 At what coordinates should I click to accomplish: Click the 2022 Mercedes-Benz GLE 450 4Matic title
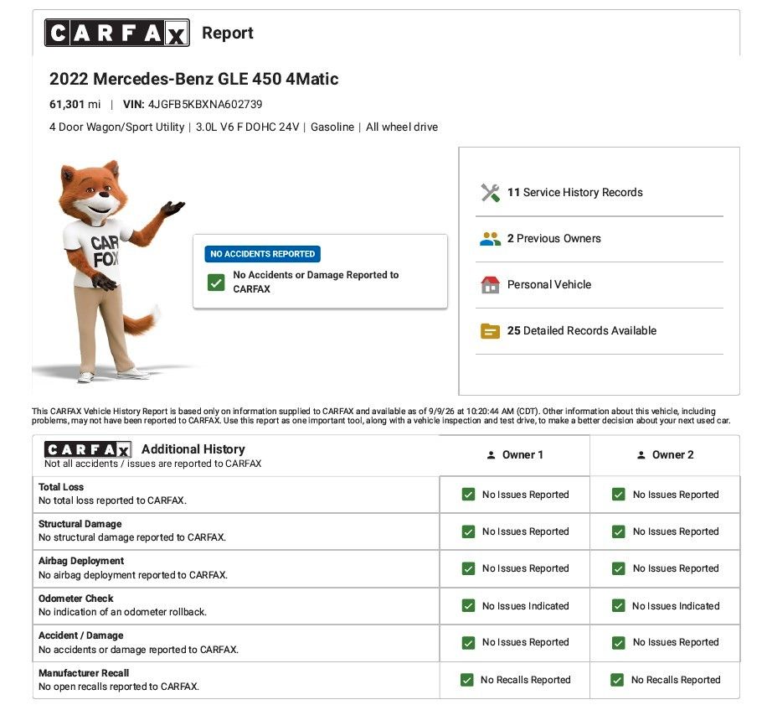pyautogui.click(x=193, y=79)
